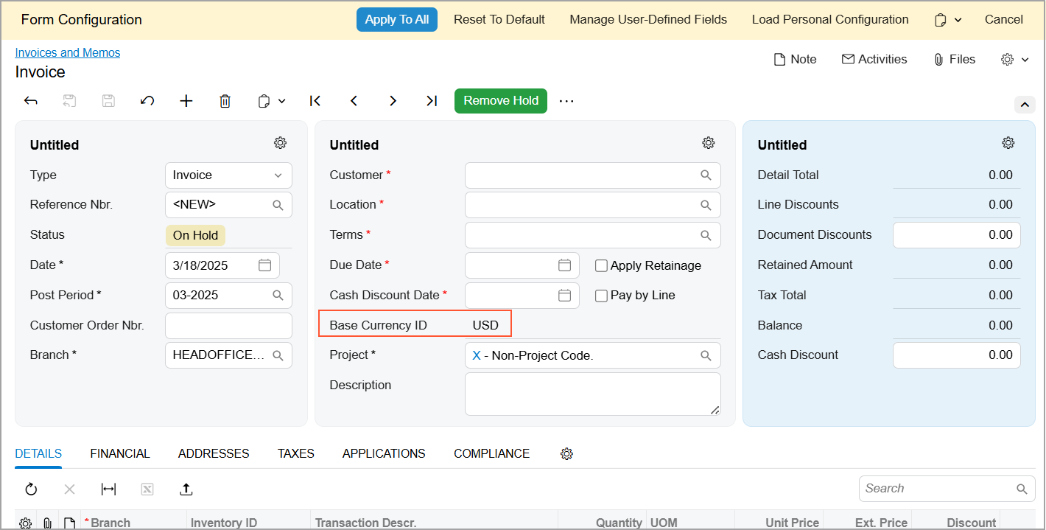The image size is (1046, 530).
Task: Click the Customer Order Nbr. input field
Action: [x=228, y=326]
